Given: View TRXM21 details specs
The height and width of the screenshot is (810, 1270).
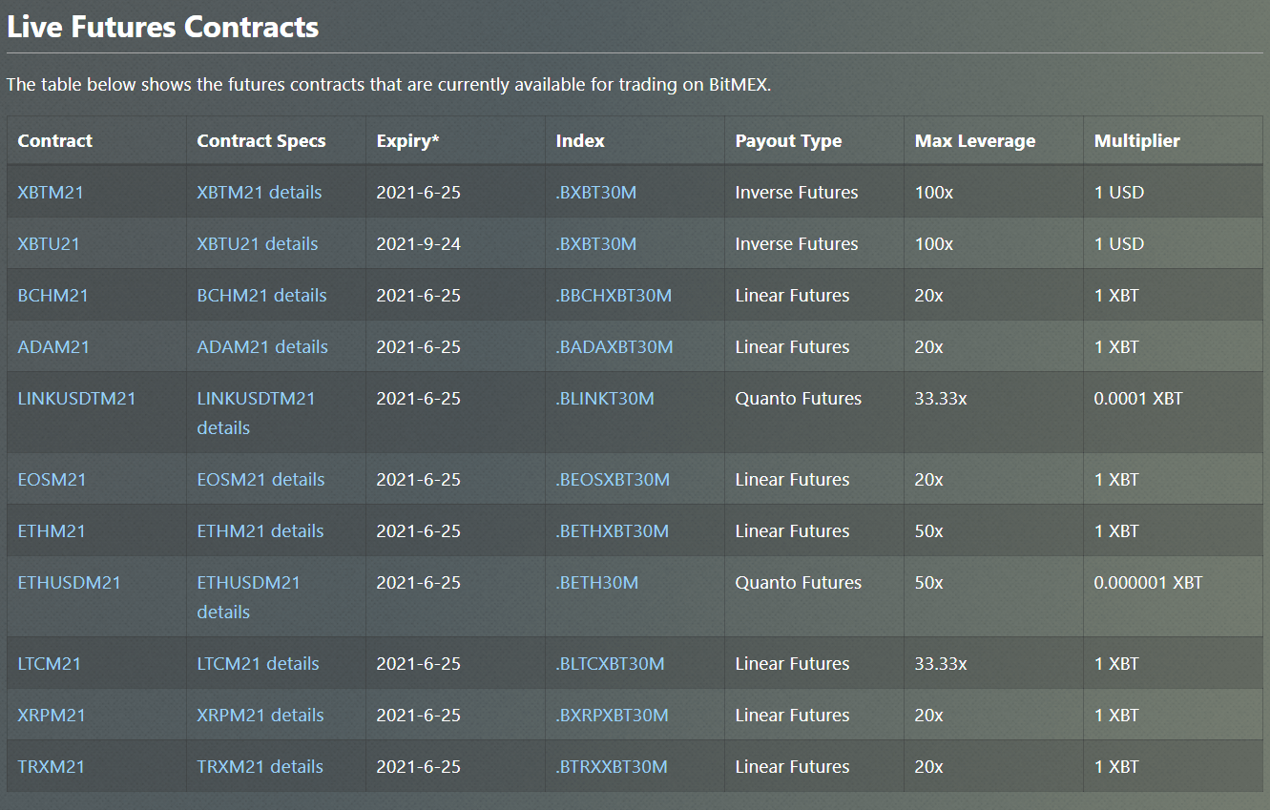Looking at the screenshot, I should pyautogui.click(x=260, y=767).
